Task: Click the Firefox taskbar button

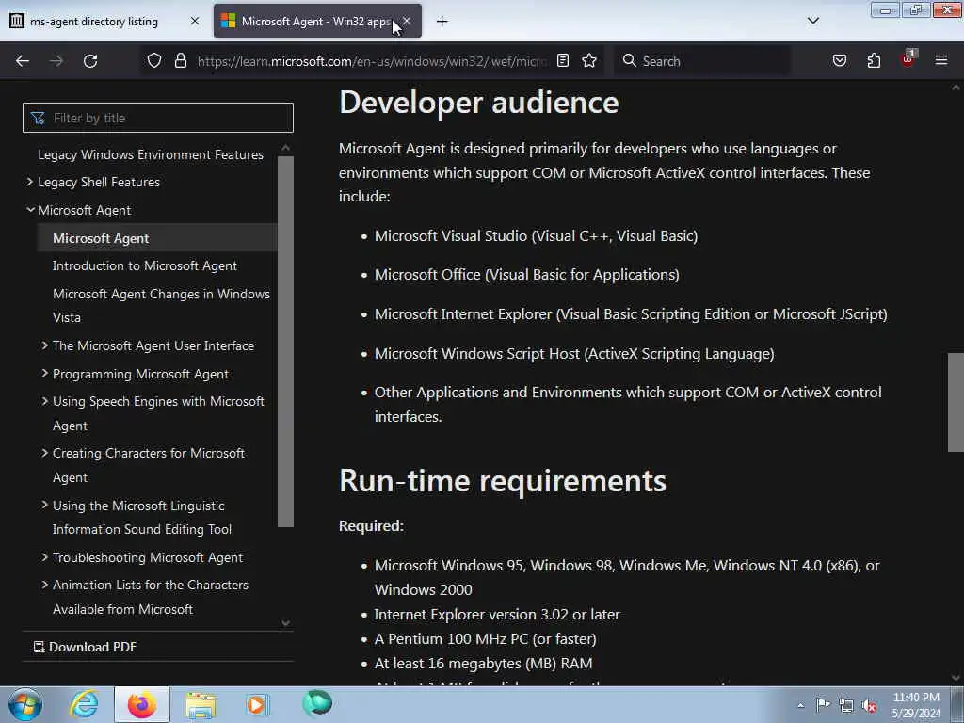Action: tap(142, 704)
